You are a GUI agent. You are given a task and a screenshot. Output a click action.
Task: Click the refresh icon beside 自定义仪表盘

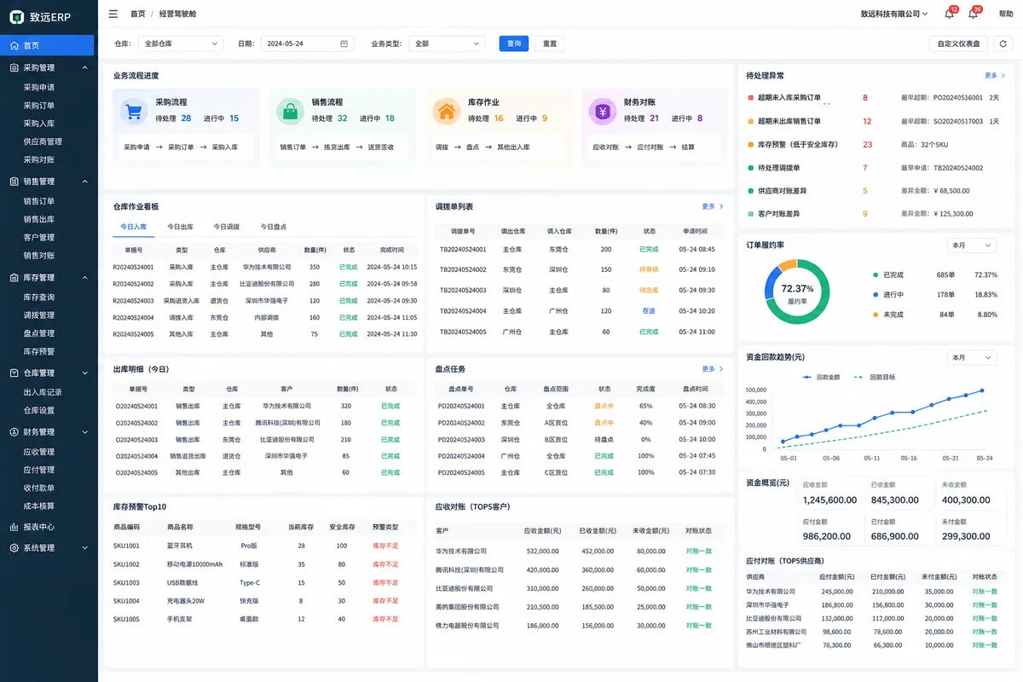tap(1003, 43)
